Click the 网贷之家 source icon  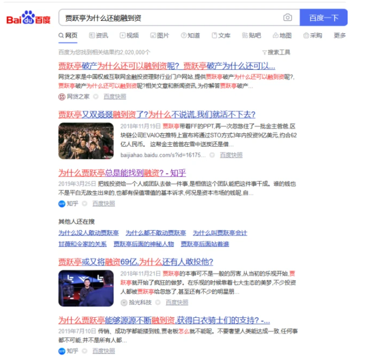(x=62, y=97)
